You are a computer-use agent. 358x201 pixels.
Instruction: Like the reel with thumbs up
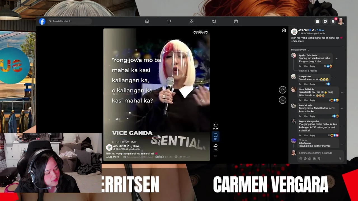click(215, 125)
